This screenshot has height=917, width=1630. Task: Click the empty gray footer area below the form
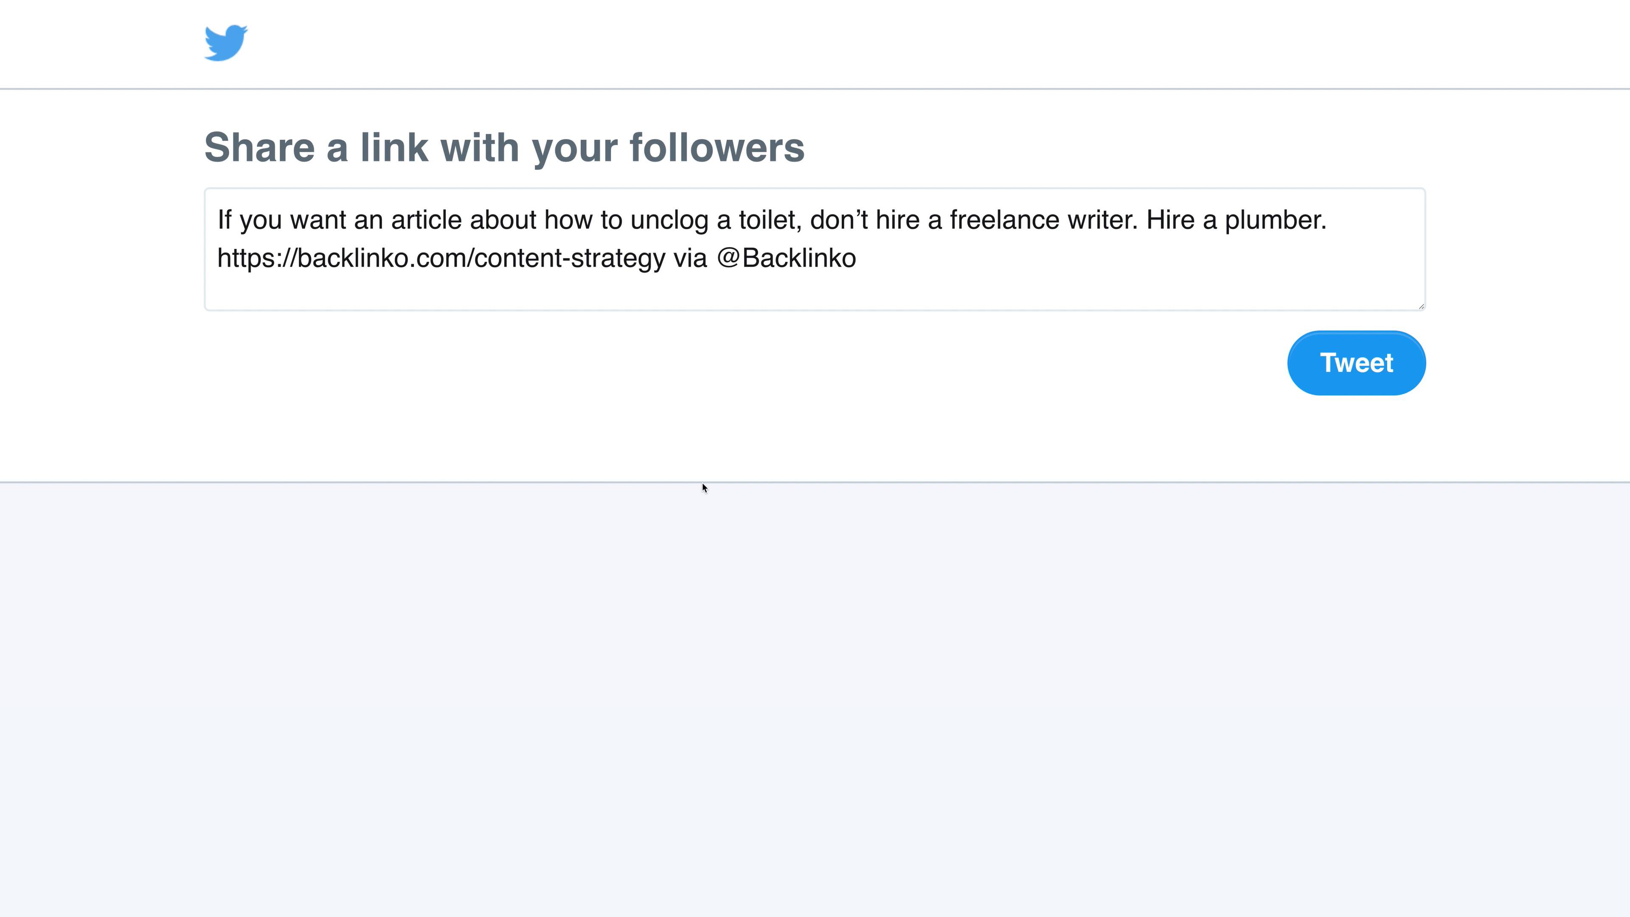[815, 699]
